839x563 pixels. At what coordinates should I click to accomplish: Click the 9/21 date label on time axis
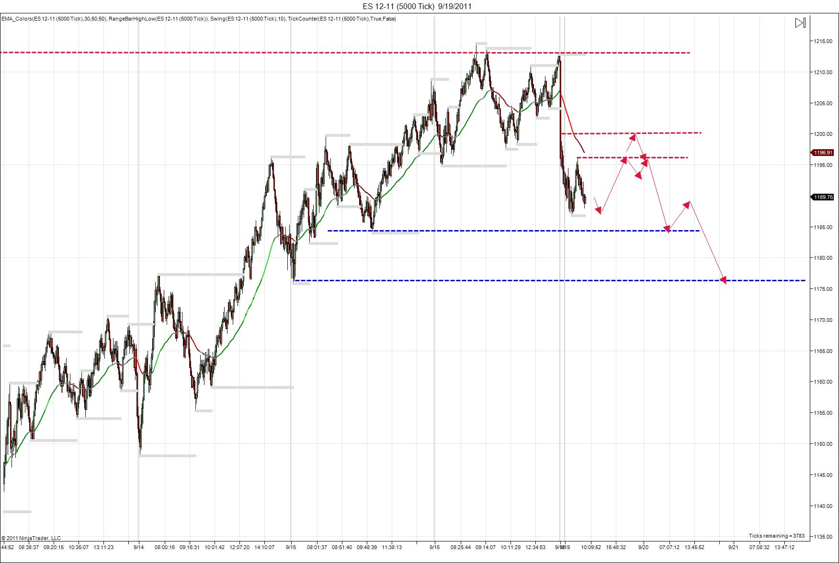click(x=733, y=547)
